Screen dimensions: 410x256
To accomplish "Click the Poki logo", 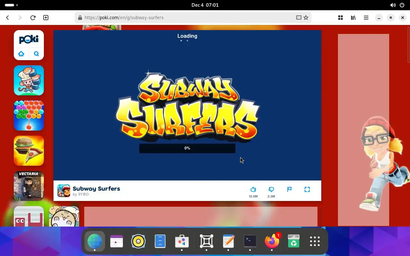I will (29, 39).
